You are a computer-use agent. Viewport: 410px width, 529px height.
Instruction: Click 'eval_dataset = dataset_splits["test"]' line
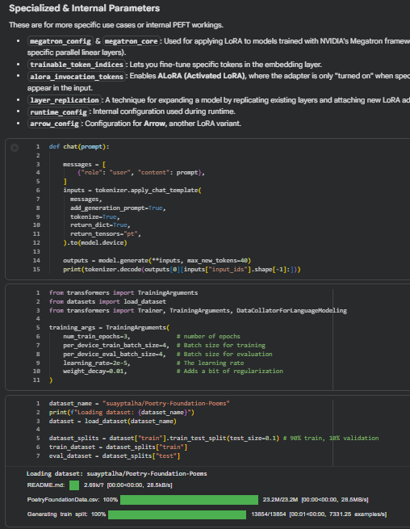point(115,456)
